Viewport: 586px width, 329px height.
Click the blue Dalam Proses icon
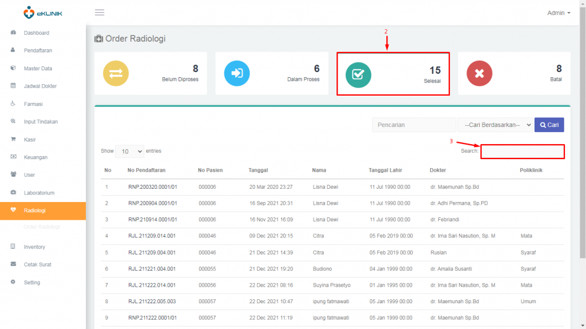(237, 73)
